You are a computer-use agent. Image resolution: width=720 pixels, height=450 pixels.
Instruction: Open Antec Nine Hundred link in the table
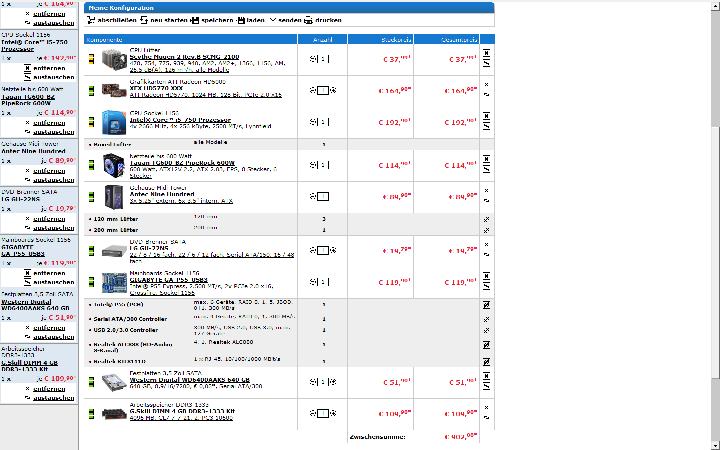click(x=162, y=194)
